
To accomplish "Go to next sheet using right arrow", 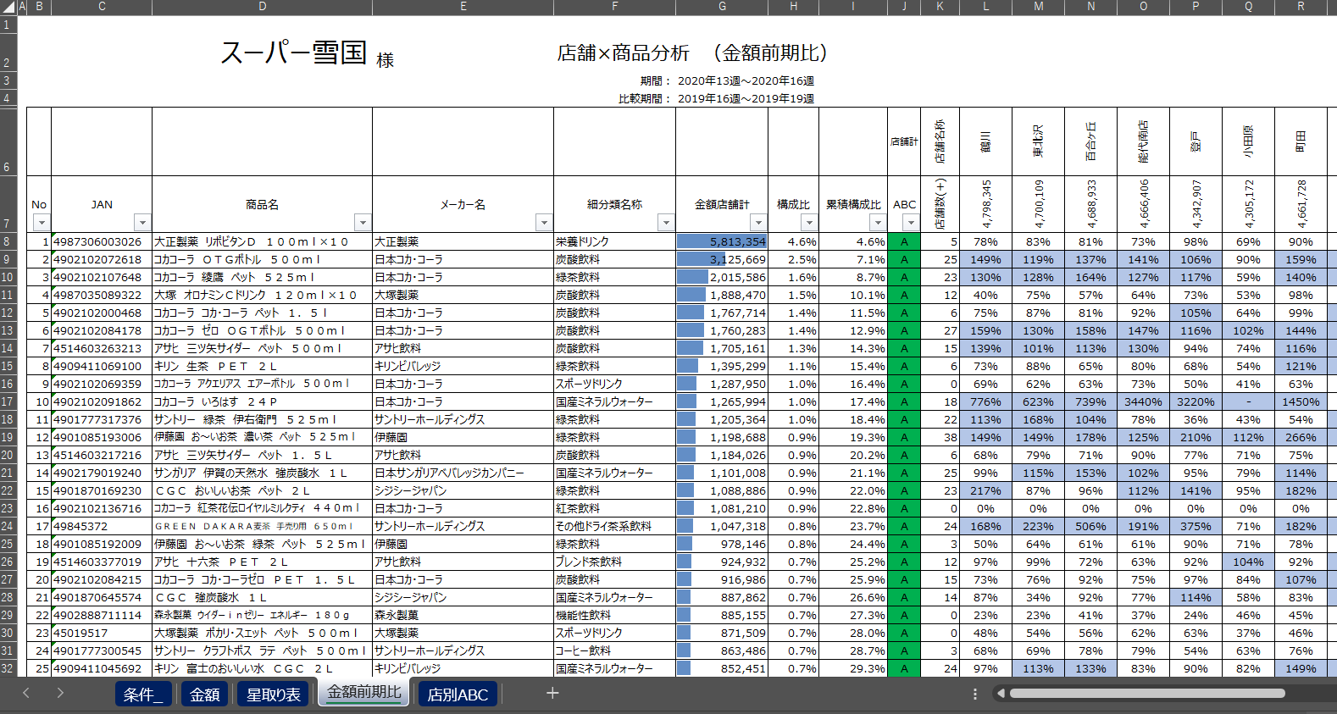I will [60, 694].
